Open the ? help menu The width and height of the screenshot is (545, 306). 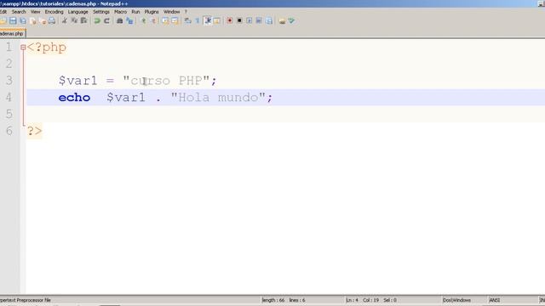click(x=186, y=11)
